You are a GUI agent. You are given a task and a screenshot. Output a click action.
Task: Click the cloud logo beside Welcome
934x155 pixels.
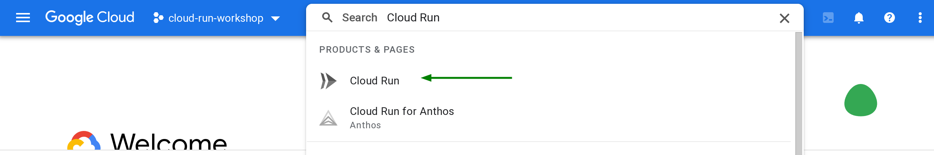[84, 141]
